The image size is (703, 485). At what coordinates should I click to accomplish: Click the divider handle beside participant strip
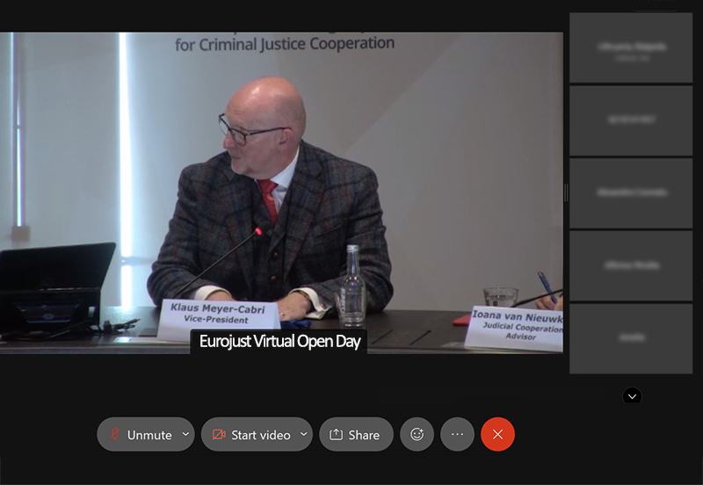click(566, 192)
